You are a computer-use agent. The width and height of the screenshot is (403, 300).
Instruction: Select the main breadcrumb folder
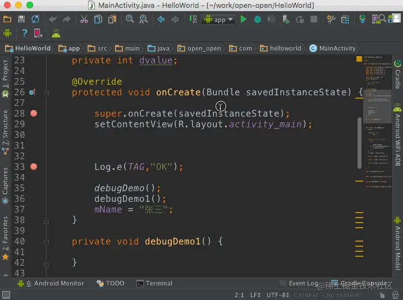point(127,48)
